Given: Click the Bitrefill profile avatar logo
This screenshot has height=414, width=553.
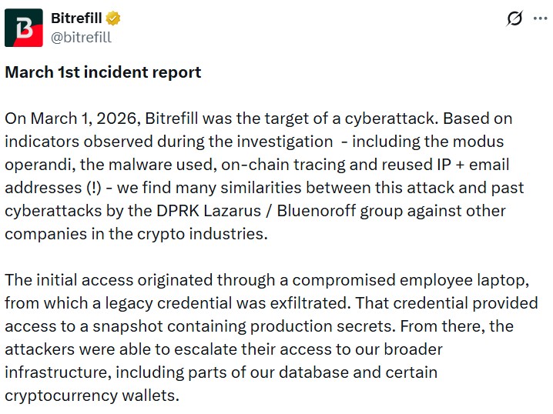Looking at the screenshot, I should 24,28.
